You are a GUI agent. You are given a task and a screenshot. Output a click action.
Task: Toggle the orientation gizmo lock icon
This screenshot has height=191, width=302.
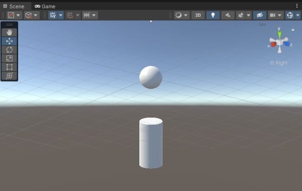[293, 30]
